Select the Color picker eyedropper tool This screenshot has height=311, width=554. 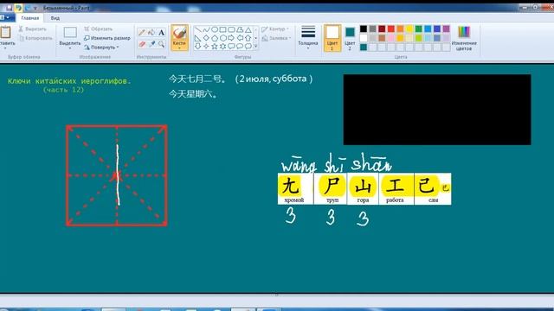[x=152, y=44]
